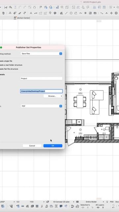Open the dropdown arrow at top toolbar's right end
The image size is (119, 212).
tap(114, 7)
